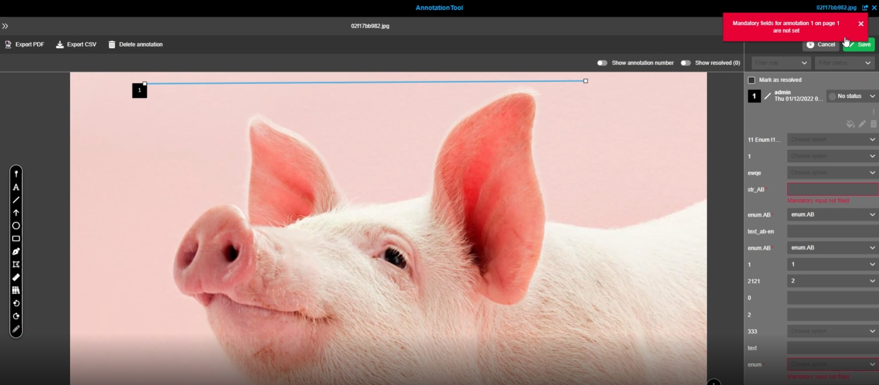Expand the 2121 field dropdown
This screenshot has width=879, height=385.
point(832,281)
